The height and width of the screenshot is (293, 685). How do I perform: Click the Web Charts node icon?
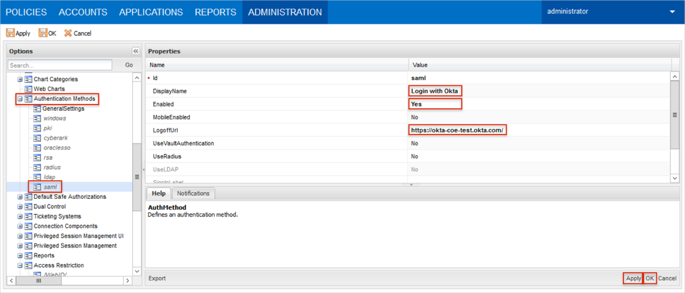coord(29,89)
